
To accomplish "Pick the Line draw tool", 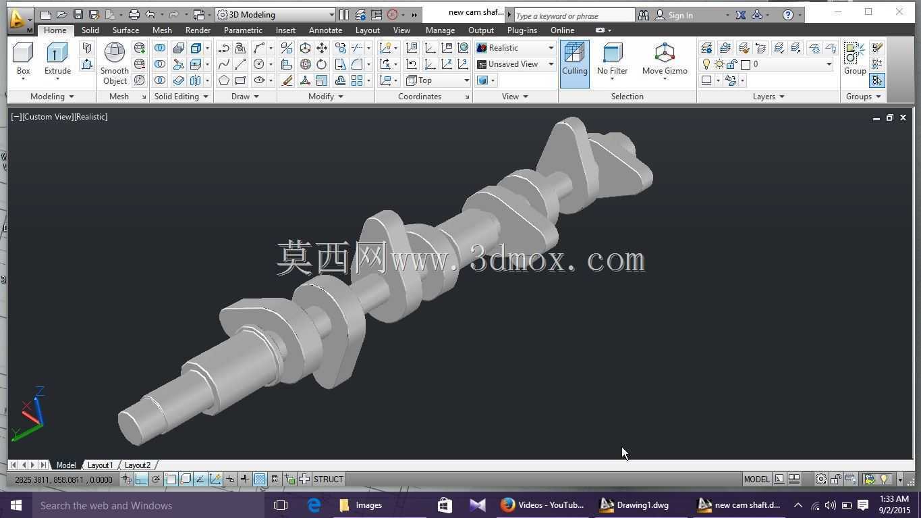I will [x=240, y=64].
